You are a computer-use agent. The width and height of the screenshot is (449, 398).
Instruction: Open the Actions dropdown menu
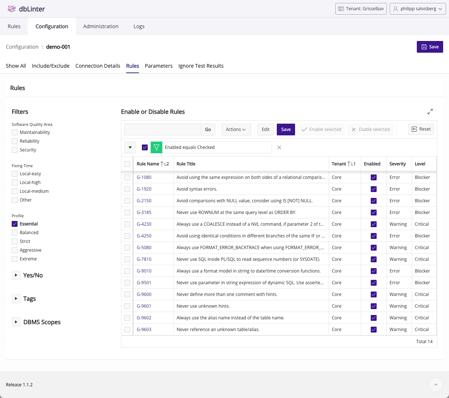click(236, 129)
